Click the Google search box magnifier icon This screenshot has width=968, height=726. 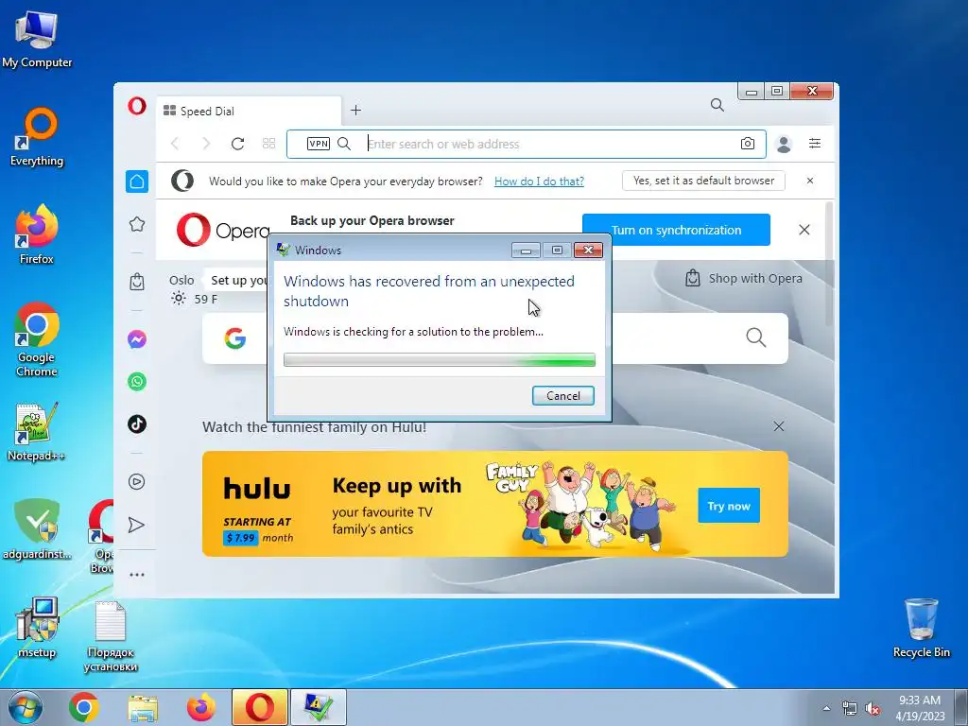[x=755, y=337]
